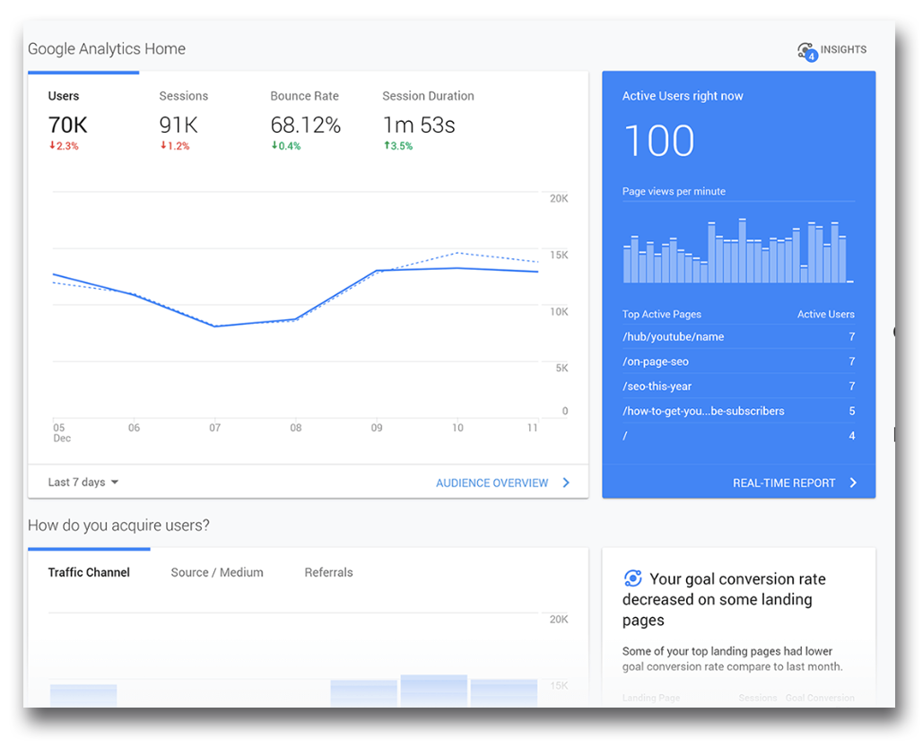Viewport: 923px width, 756px height.
Task: Open the Insights panel icon
Action: click(x=807, y=51)
